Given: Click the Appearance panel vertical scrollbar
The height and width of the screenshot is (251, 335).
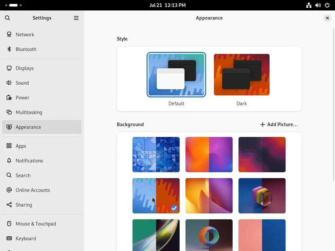Looking at the screenshot, I should [333, 105].
